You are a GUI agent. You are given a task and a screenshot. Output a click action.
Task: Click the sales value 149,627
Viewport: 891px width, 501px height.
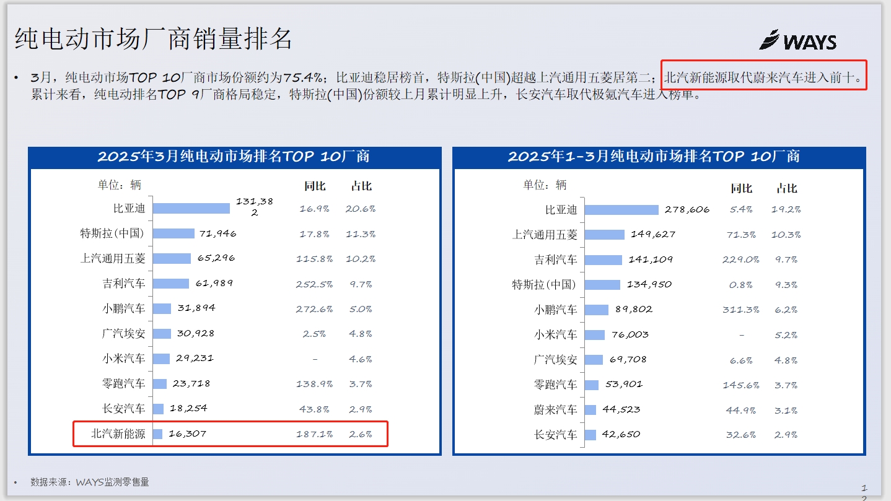[x=653, y=235]
